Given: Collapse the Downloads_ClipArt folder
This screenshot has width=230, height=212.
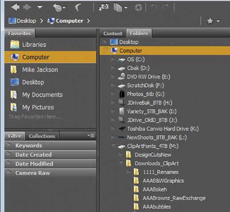Looking at the screenshot, I should pos(121,163).
